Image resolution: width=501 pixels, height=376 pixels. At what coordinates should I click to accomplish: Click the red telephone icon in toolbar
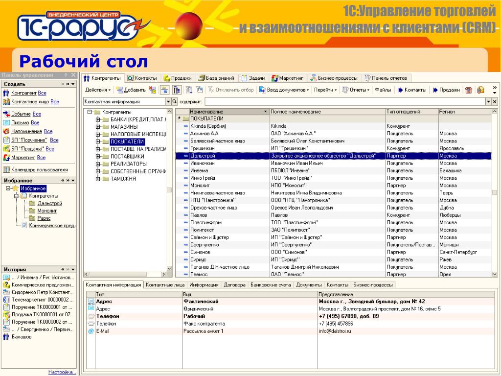468,90
